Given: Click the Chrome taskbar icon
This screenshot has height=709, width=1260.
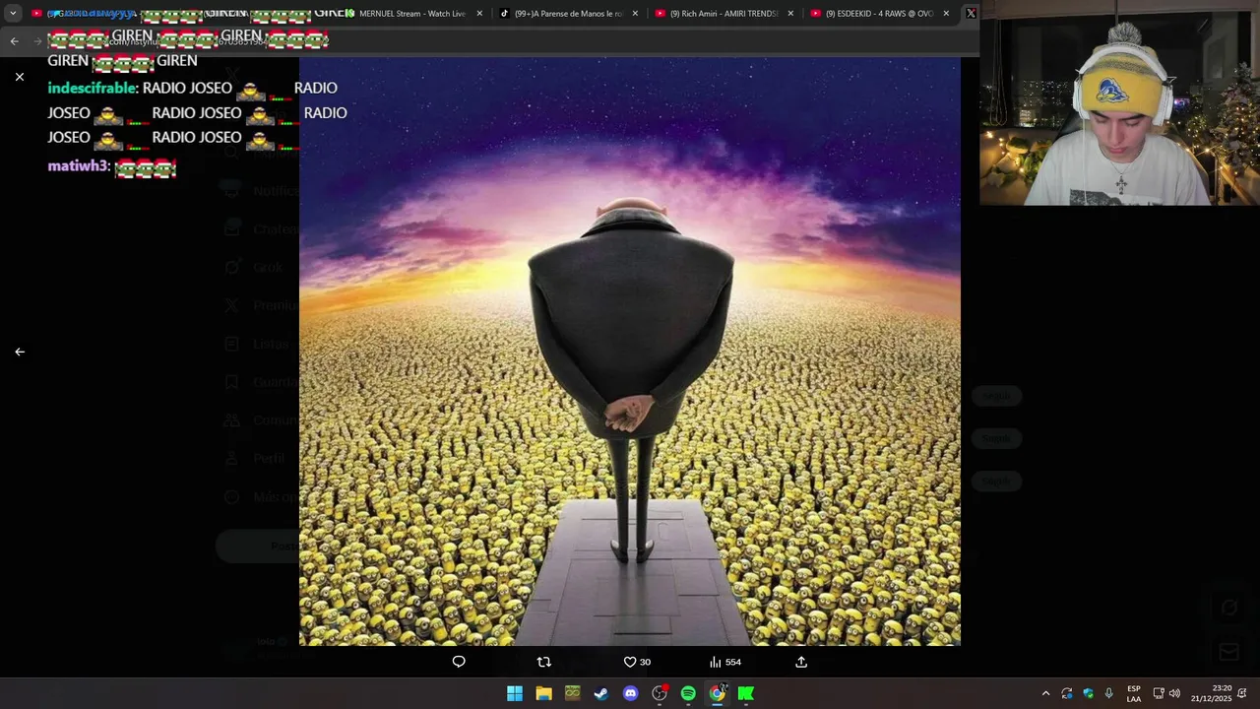Looking at the screenshot, I should tap(718, 693).
